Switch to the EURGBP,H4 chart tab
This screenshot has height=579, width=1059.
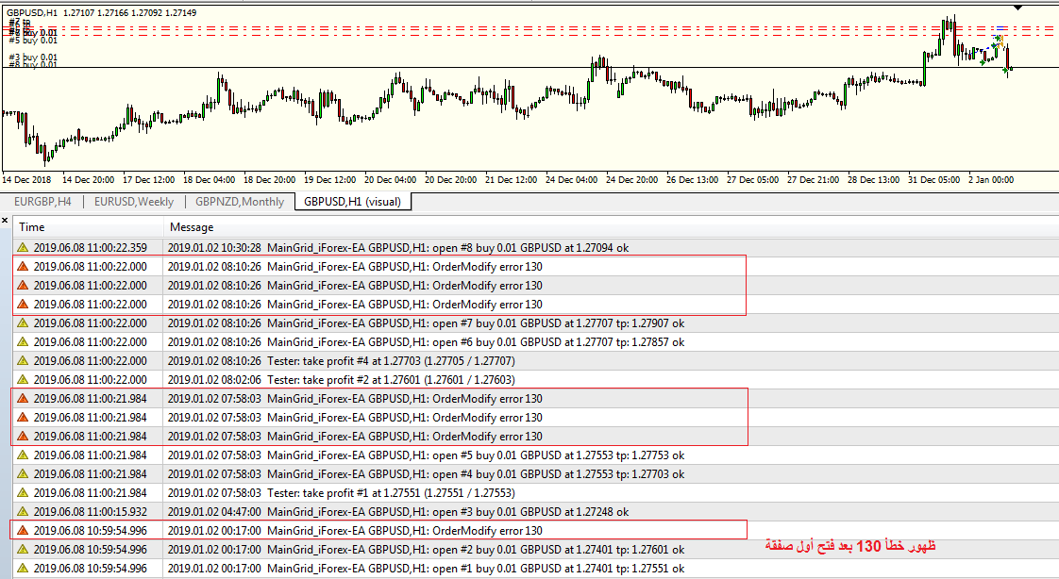tap(41, 202)
